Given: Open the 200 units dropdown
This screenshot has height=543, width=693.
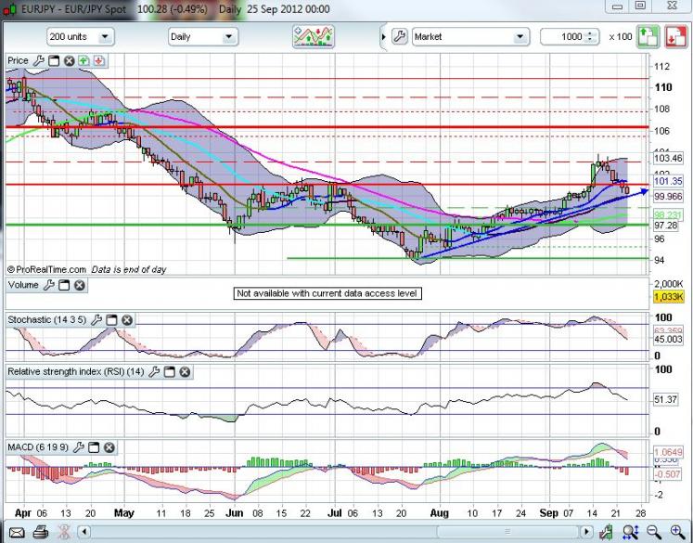Looking at the screenshot, I should pyautogui.click(x=80, y=37).
